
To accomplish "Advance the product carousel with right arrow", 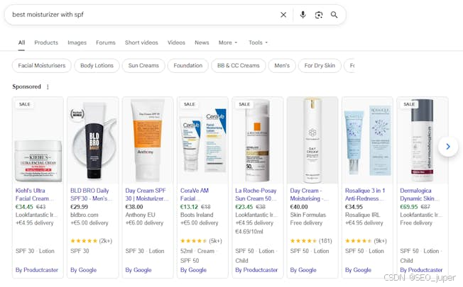I will (448, 146).
